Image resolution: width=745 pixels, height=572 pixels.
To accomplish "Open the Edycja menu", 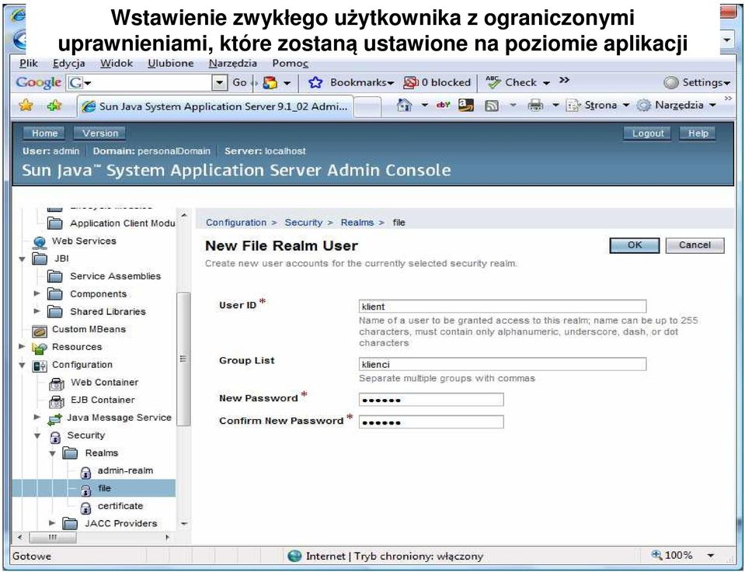I will point(69,63).
